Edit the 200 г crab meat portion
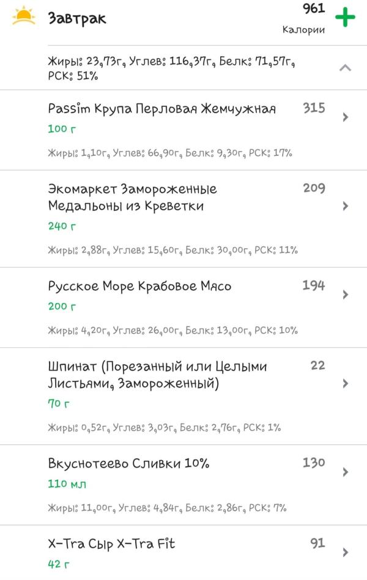Image resolution: width=367 pixels, height=580 pixels. point(62,306)
